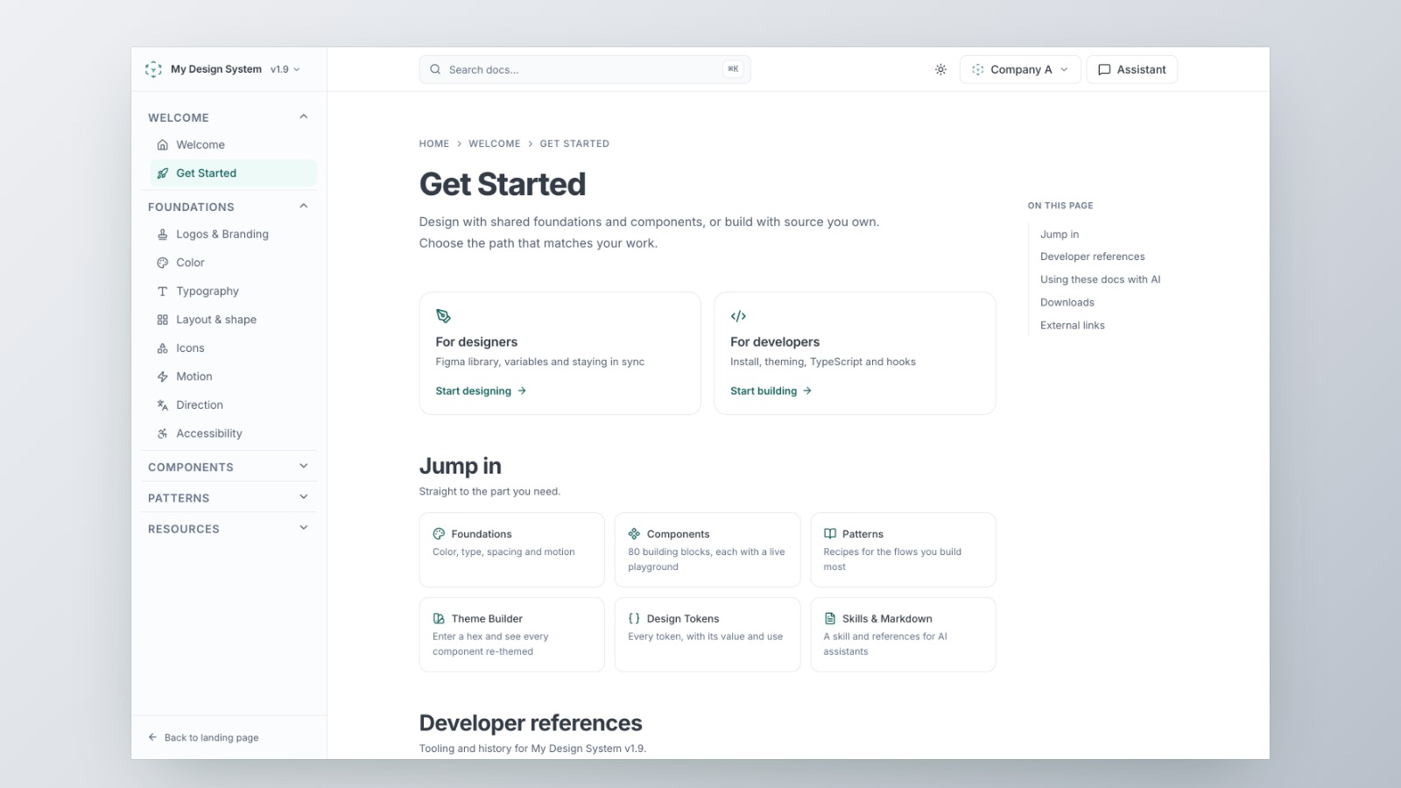Click the Icons shapes icon in sidebar

[x=162, y=348]
